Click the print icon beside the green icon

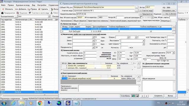pyautogui.click(x=137, y=96)
